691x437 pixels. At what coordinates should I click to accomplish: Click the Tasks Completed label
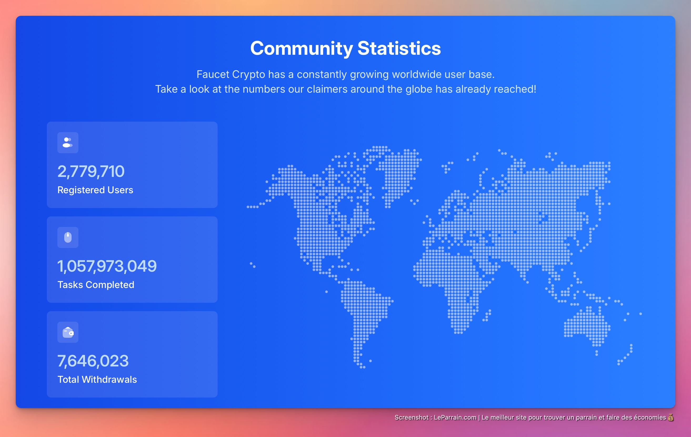click(x=96, y=285)
